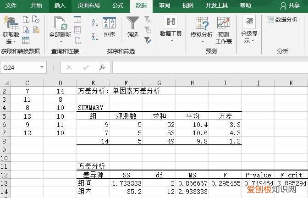The height and width of the screenshot is (198, 308).
Task: Click cell with 方差分析：单因素方差分析
Action: click(x=119, y=91)
